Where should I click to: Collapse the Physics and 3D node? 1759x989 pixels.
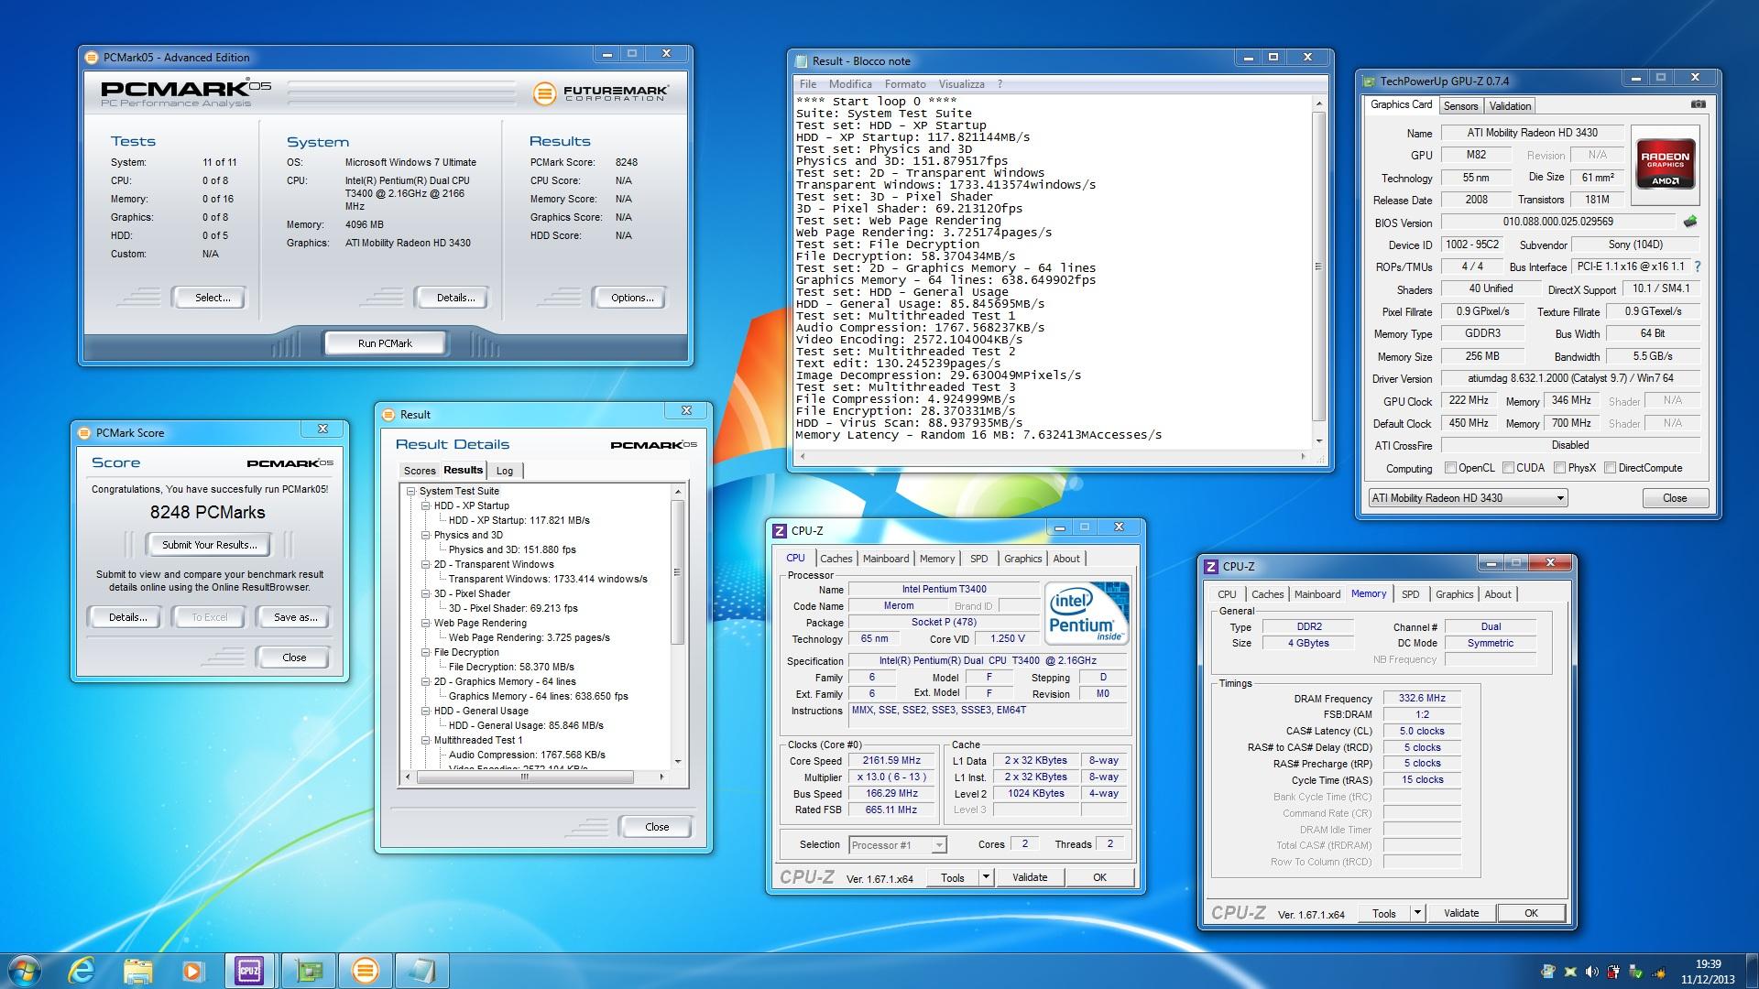pyautogui.click(x=426, y=536)
